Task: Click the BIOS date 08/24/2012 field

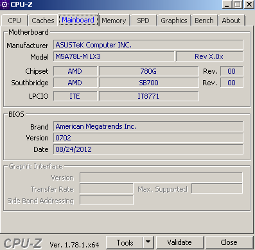Action: pos(148,149)
